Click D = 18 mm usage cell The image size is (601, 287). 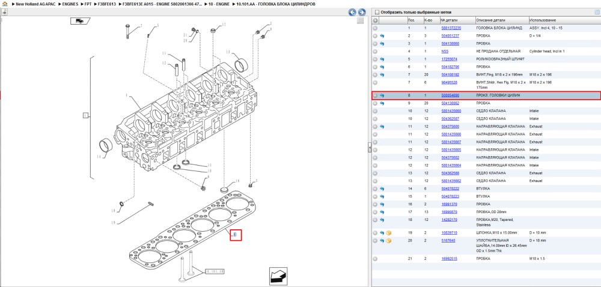coord(538,241)
